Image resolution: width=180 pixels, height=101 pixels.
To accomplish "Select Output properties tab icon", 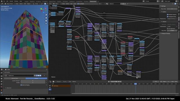I will (1, 79).
